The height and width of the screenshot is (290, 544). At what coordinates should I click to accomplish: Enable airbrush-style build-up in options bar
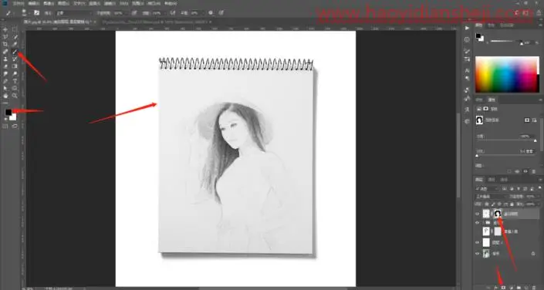pyautogui.click(x=172, y=13)
